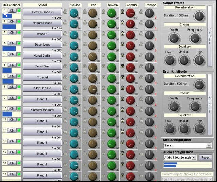The width and height of the screenshot is (217, 182).
Task: Toggle channel 3 ON button
Action: (12, 32)
